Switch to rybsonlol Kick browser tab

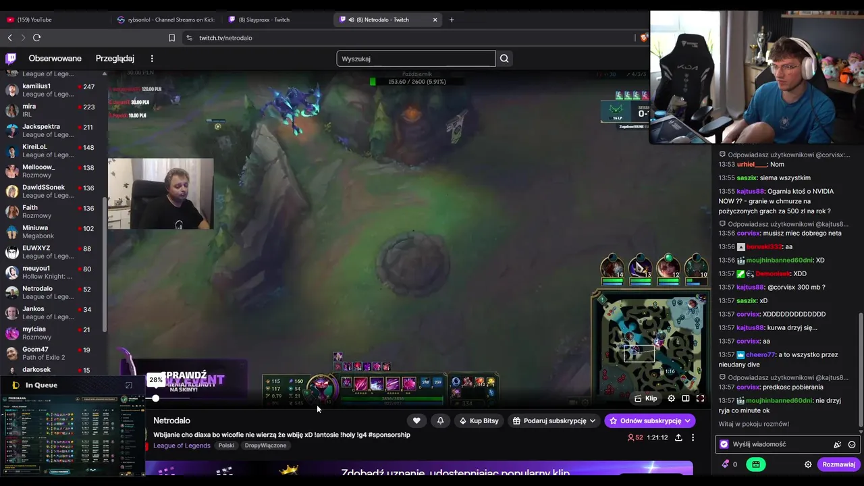coord(165,20)
